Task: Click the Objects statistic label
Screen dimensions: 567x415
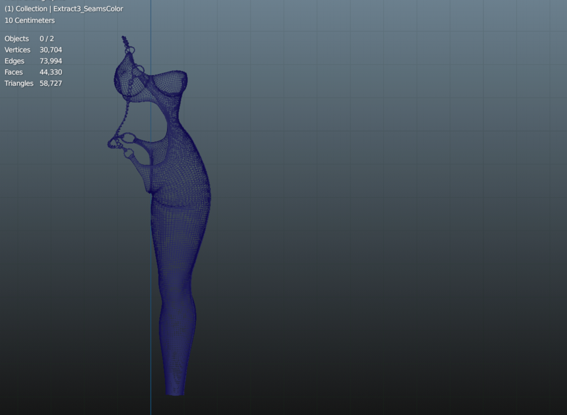Action: [16, 39]
